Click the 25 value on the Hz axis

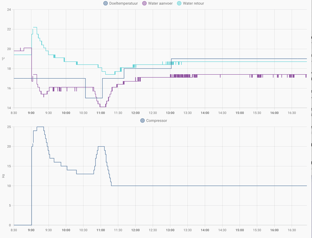pyautogui.click(x=9, y=127)
